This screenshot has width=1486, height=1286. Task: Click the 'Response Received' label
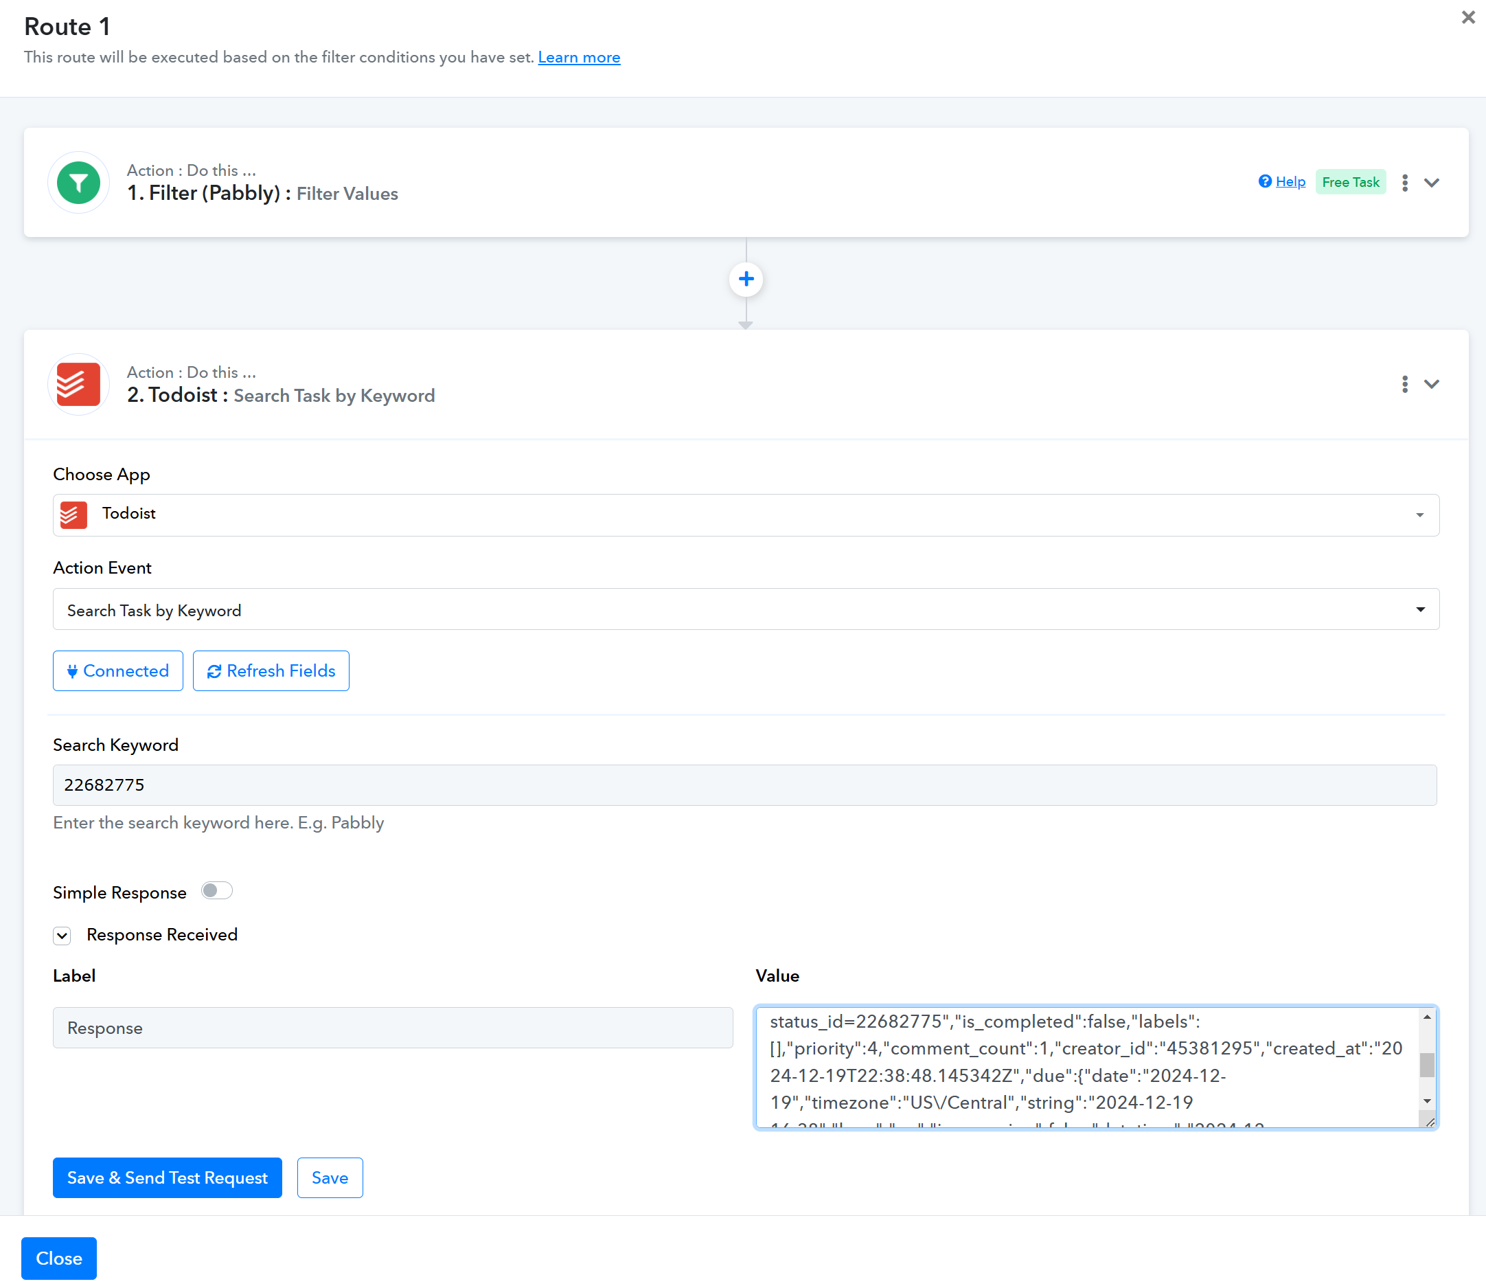(x=162, y=934)
